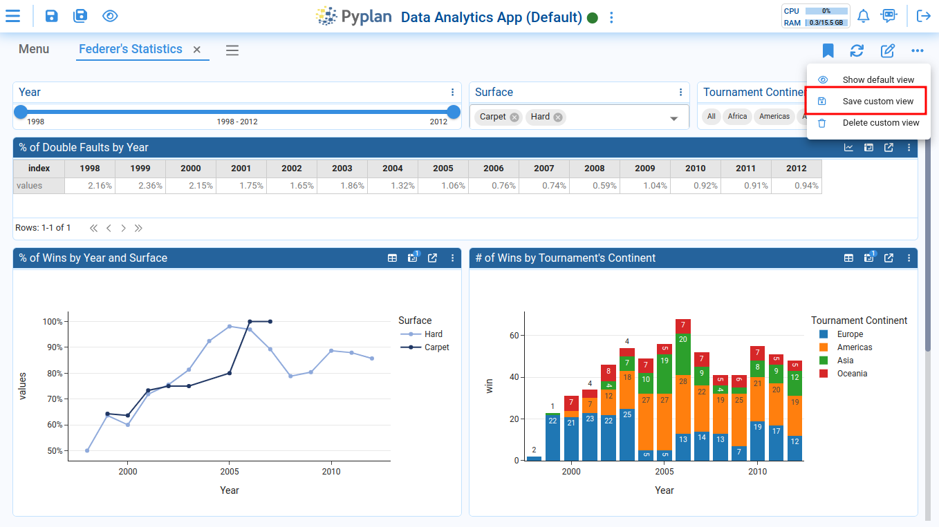Click the refresh interface icon
939x527 pixels.
click(x=857, y=50)
